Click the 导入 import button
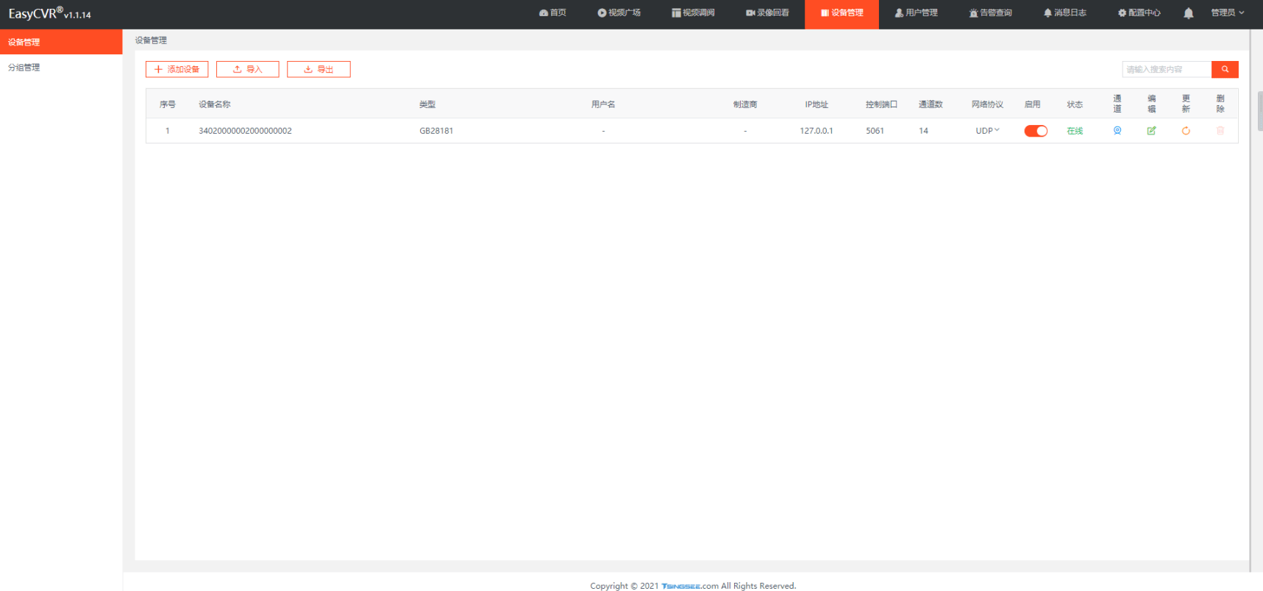Viewport: 1263px width, 591px height. pos(247,69)
